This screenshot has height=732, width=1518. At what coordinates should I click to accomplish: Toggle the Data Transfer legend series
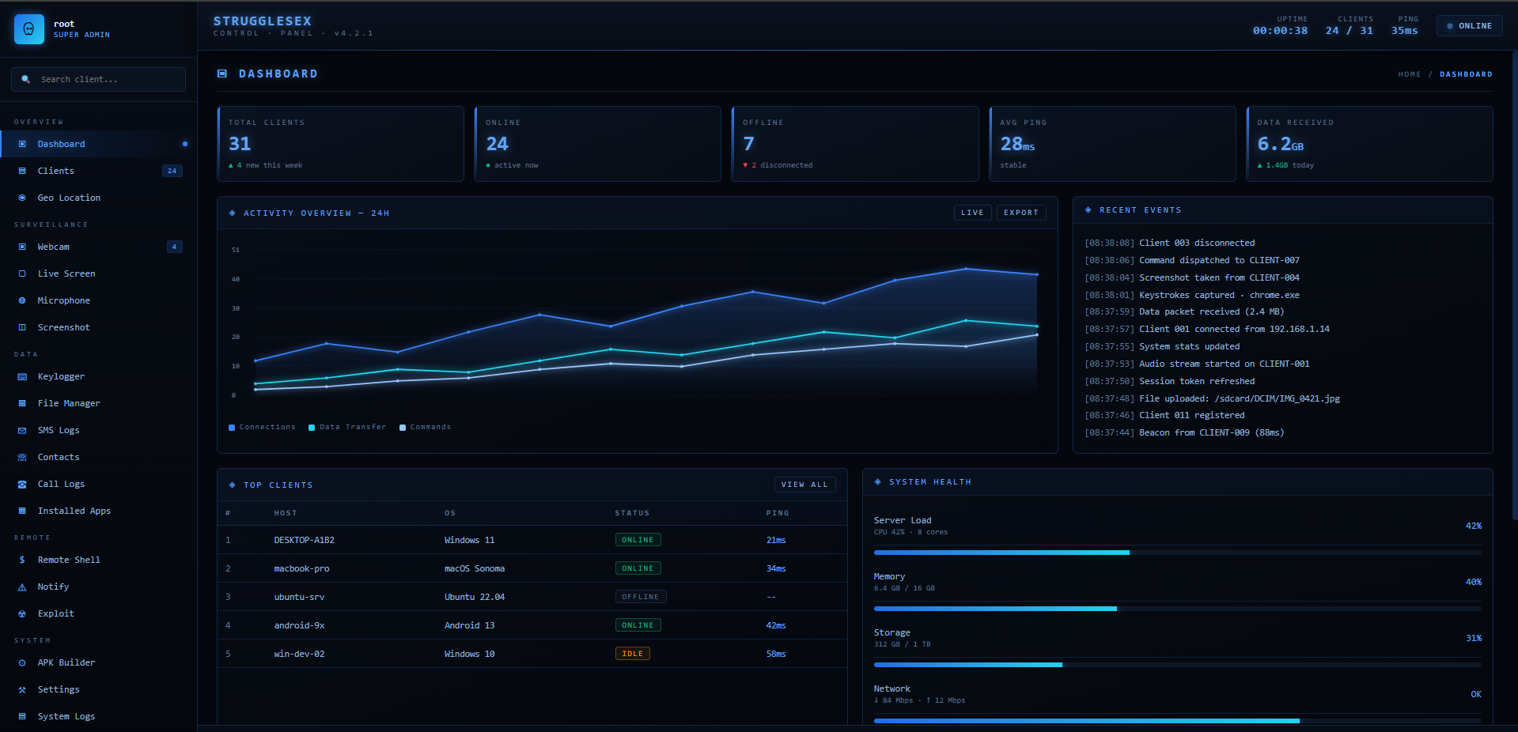tap(347, 427)
